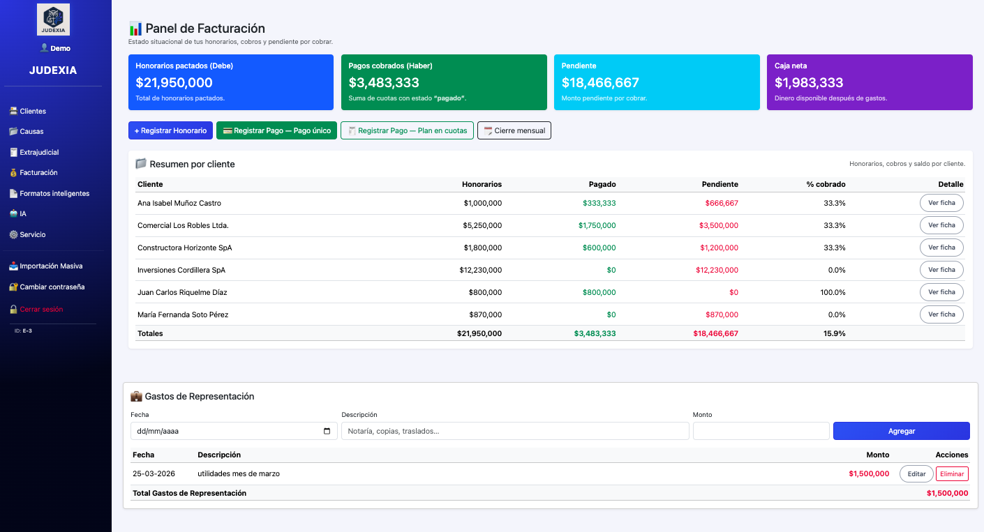984x532 pixels.
Task: Open Servicio gear icon
Action: coord(13,235)
